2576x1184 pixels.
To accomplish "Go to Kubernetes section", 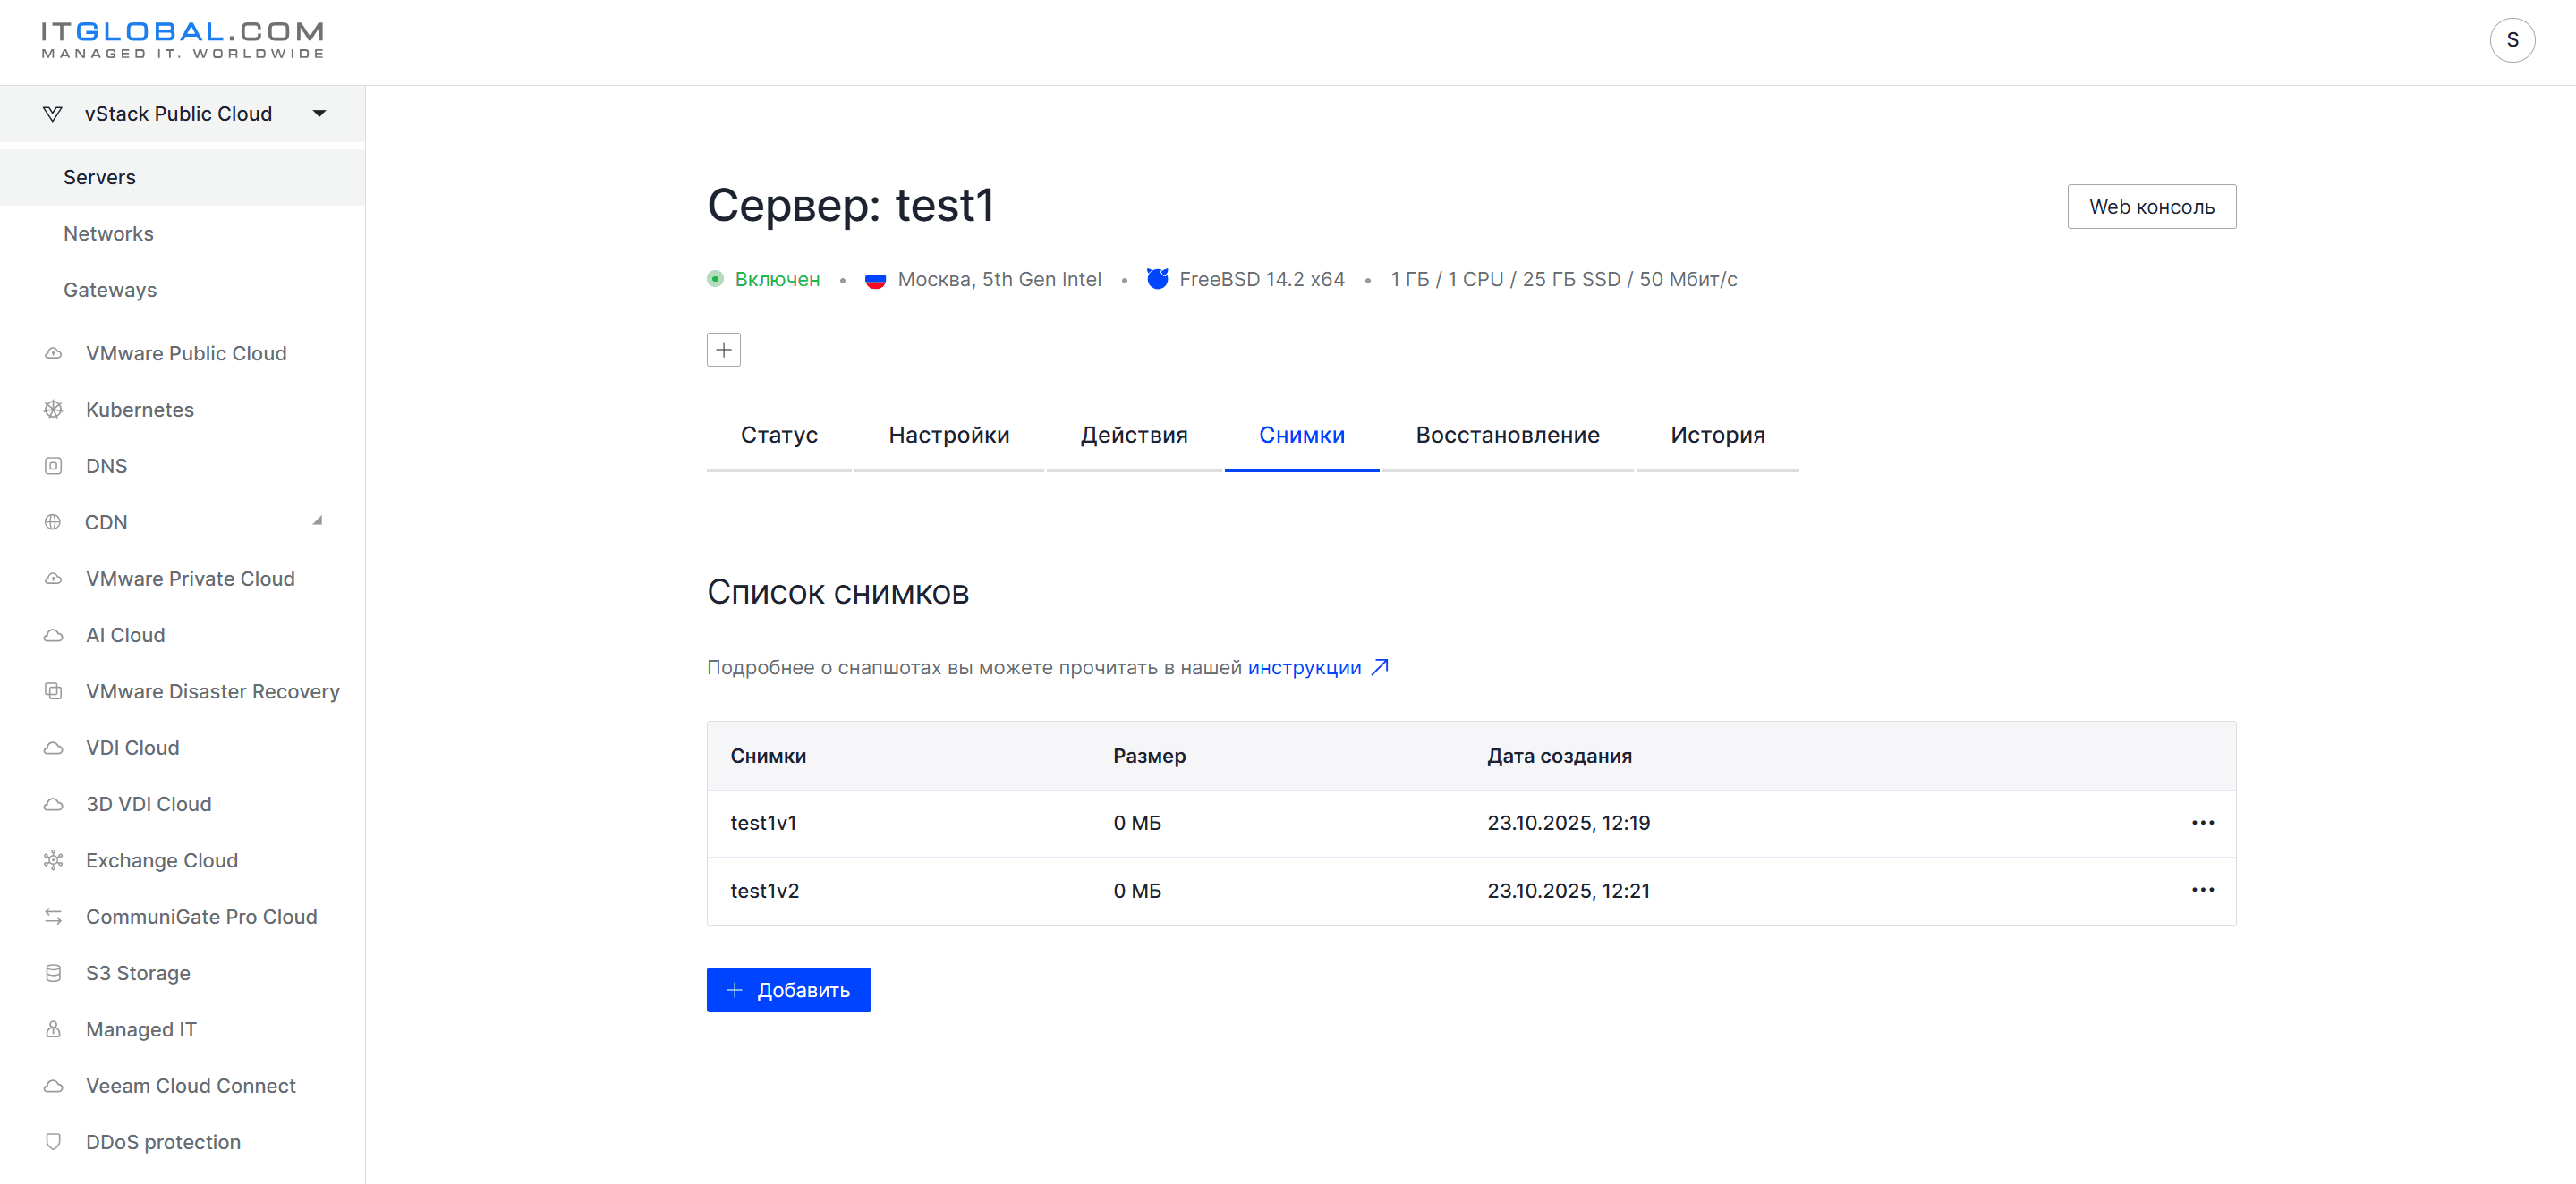I will point(140,410).
